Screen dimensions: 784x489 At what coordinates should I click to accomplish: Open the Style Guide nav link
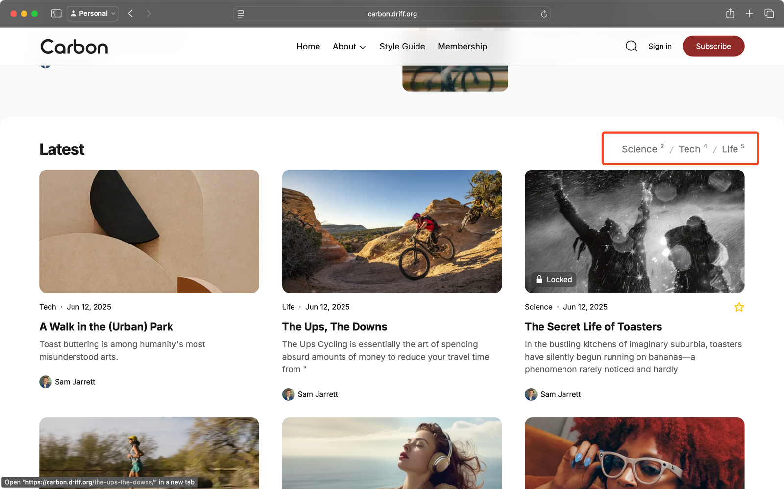click(x=402, y=46)
